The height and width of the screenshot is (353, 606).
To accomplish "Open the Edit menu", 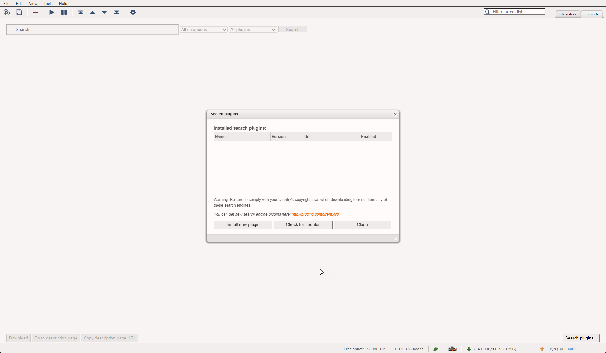I will tap(19, 3).
